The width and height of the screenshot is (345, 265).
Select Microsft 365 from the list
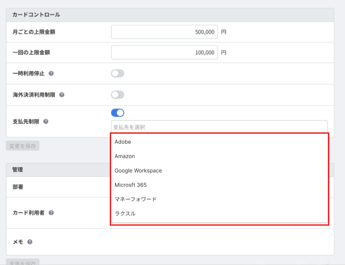coord(219,185)
